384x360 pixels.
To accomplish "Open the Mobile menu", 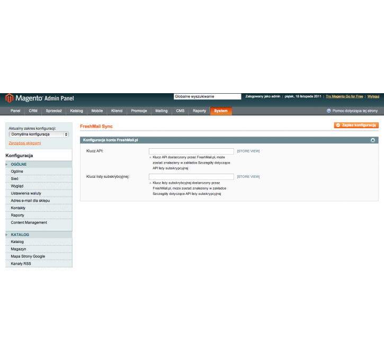I will click(97, 111).
